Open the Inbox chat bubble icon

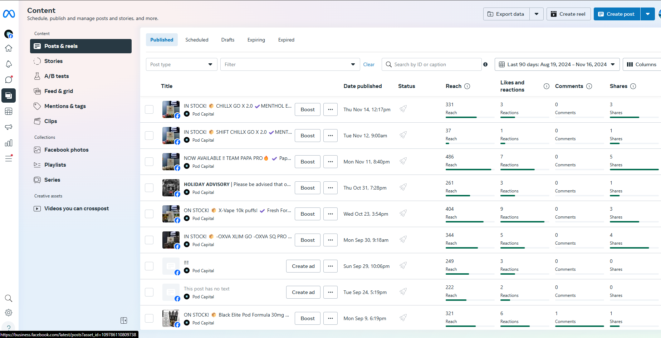pyautogui.click(x=9, y=80)
